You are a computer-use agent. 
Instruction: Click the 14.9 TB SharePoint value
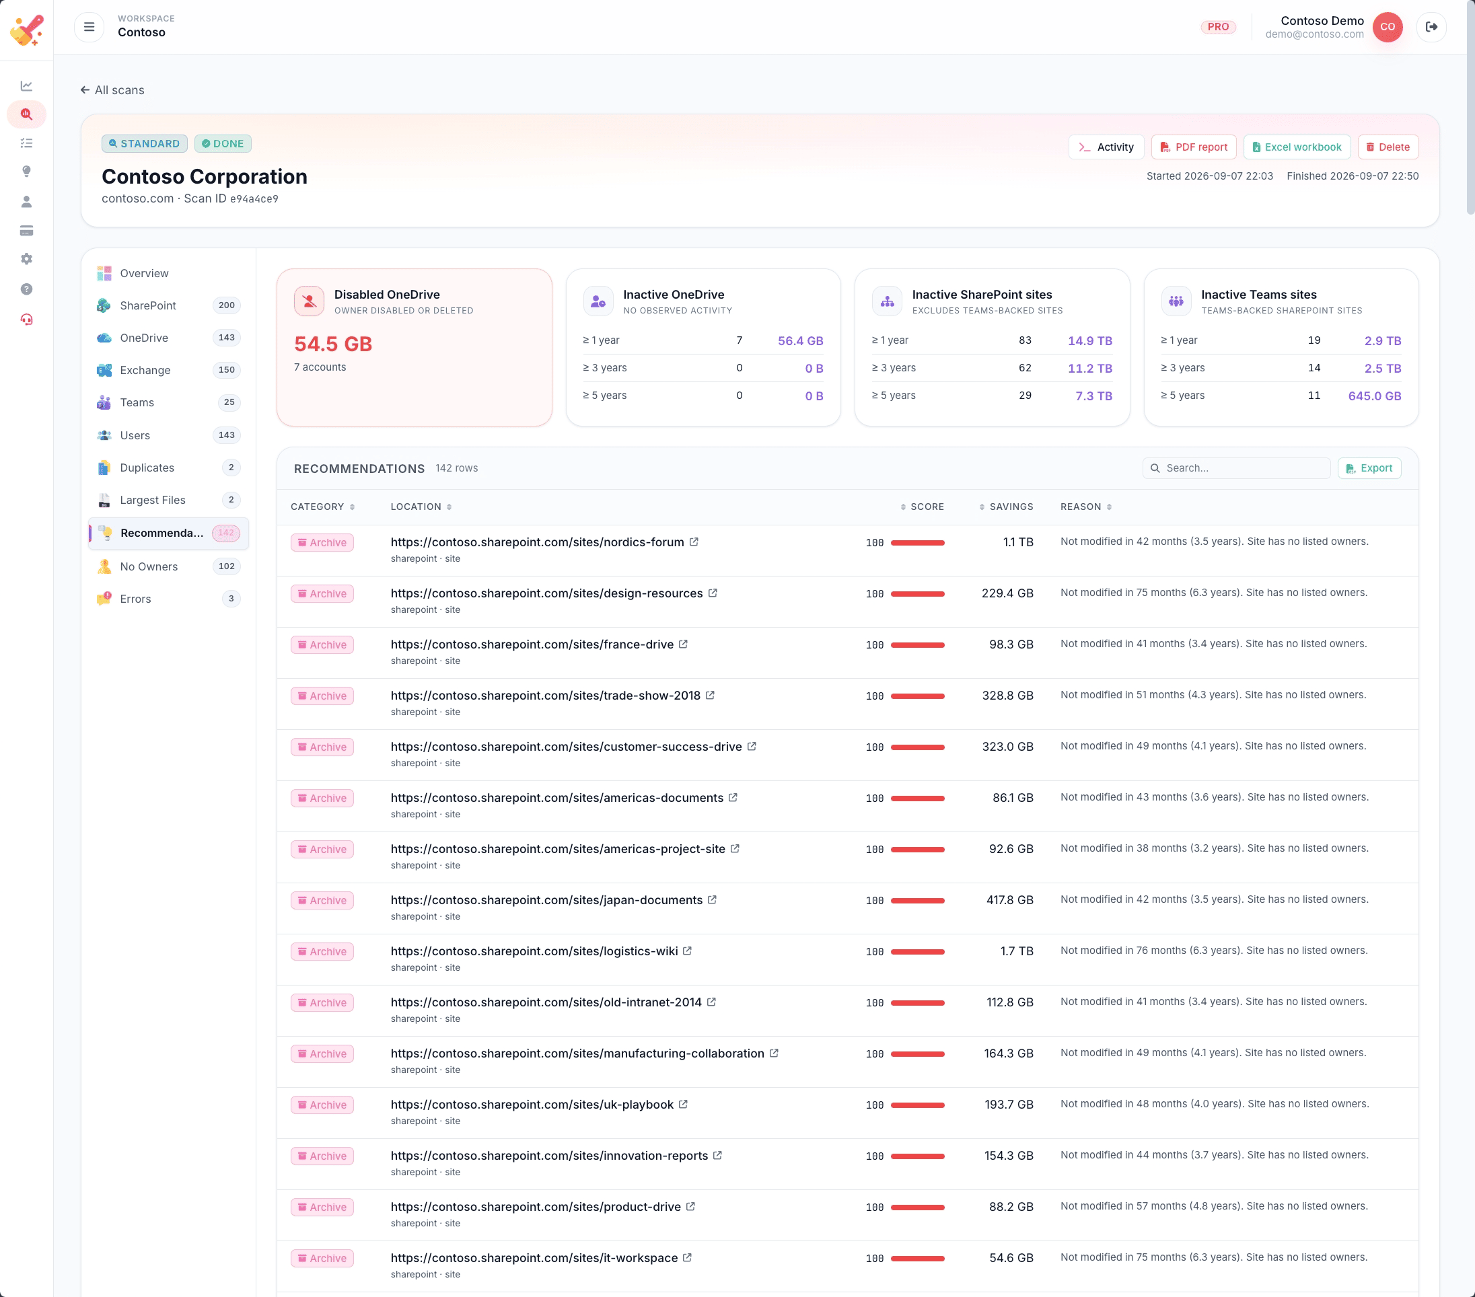[x=1089, y=341]
